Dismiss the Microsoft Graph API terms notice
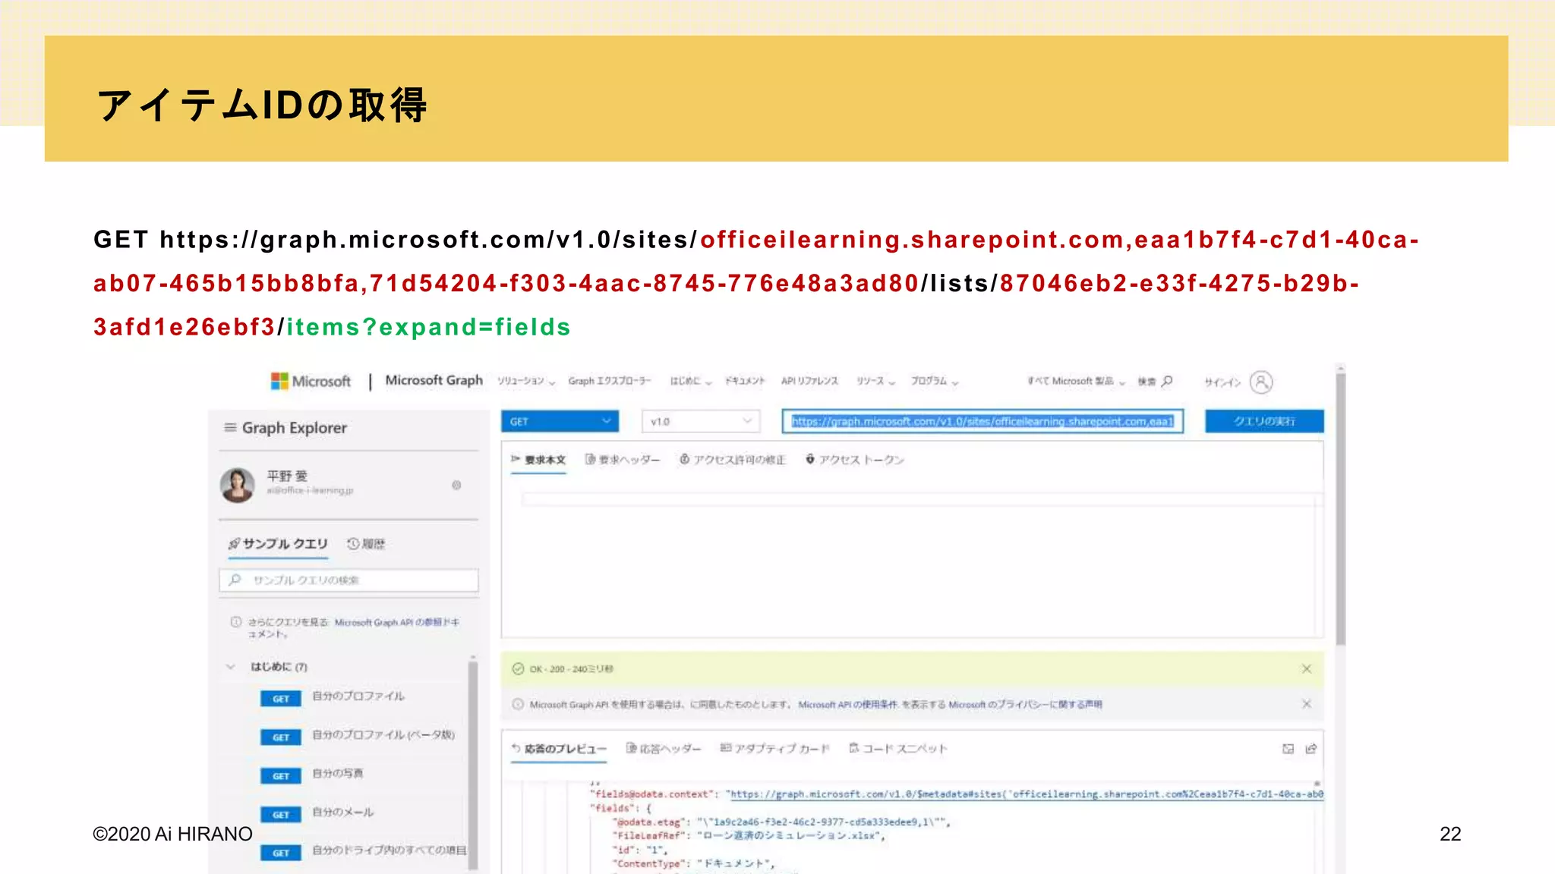The image size is (1555, 874). pos(1306,704)
